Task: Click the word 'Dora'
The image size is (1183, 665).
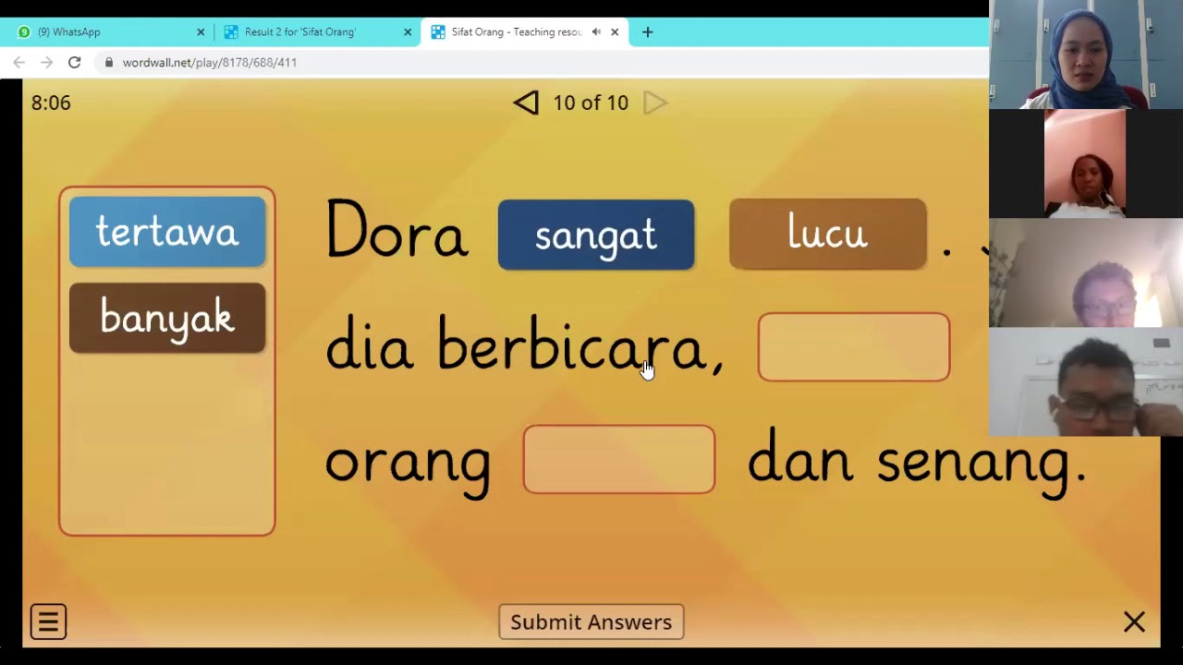Action: (x=396, y=229)
